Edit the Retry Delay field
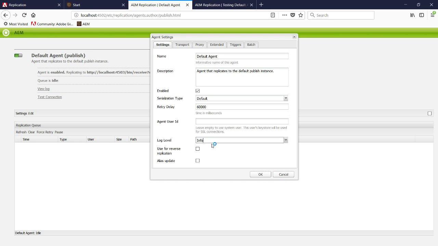Viewport: 438px width, 246px height. (242, 107)
